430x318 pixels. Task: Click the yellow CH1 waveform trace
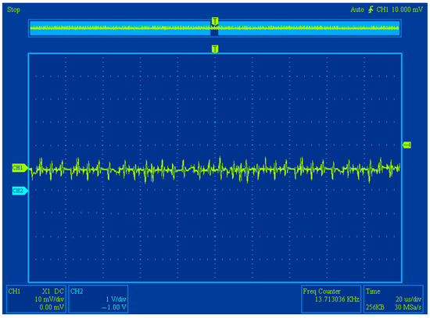coord(215,169)
